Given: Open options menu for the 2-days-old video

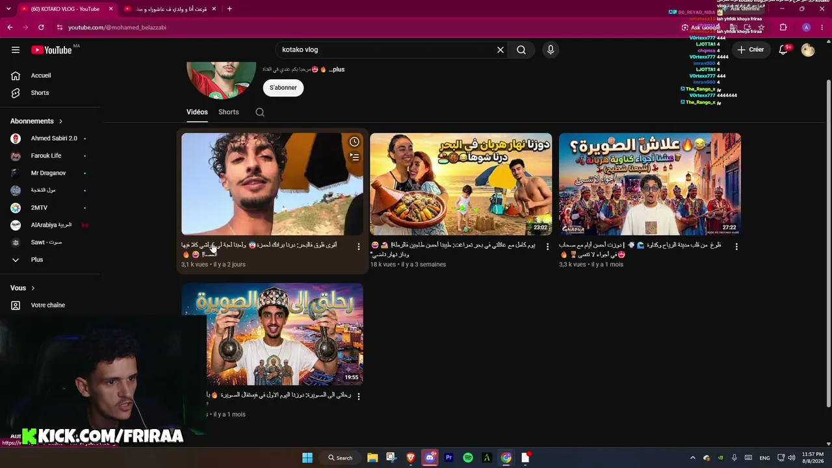Looking at the screenshot, I should (358, 247).
